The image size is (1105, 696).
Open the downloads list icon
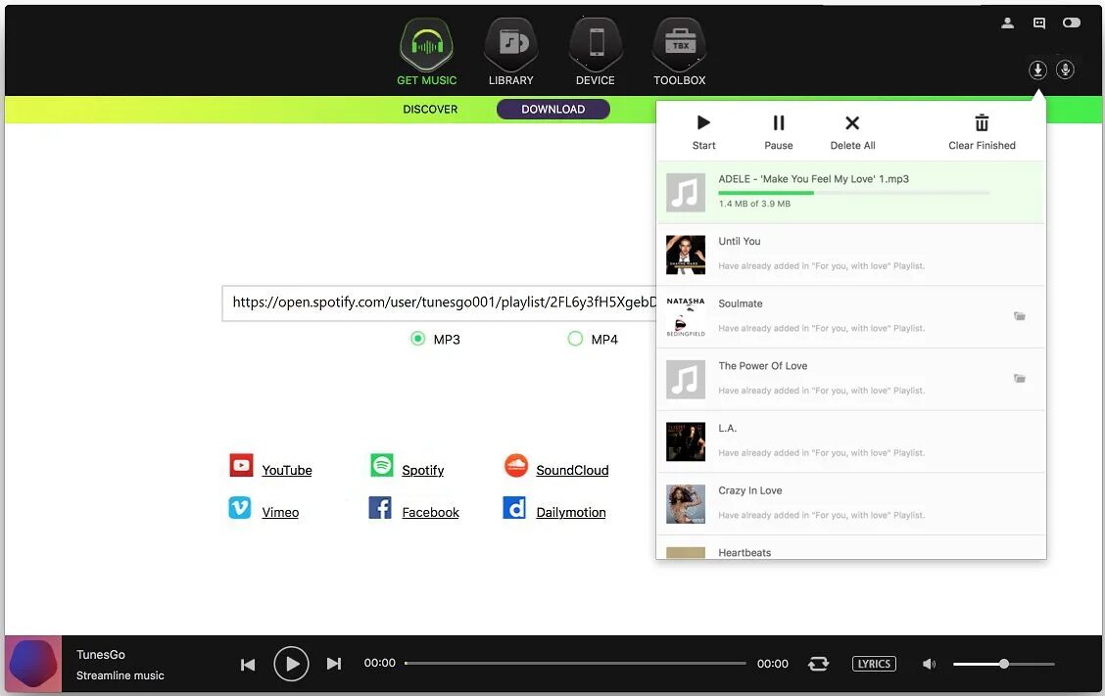(x=1037, y=70)
